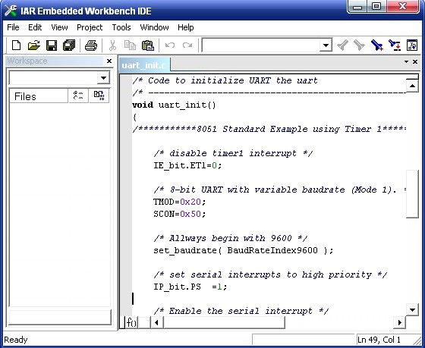Minimize the IAR Embedded Workbench window
Image resolution: width=425 pixels, height=348 pixels.
[x=357, y=7]
